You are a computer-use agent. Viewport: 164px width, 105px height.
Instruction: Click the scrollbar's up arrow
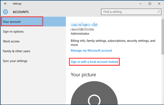tap(163, 18)
